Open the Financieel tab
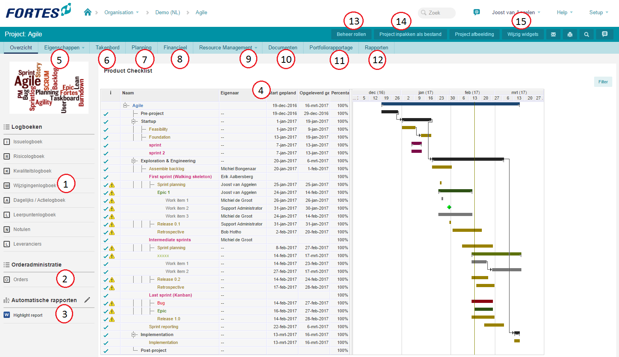Viewport: 619px width, 357px height. click(x=175, y=47)
